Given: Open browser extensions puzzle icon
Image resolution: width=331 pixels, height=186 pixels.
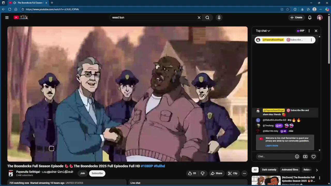Looking at the screenshot, I should tap(295, 9).
